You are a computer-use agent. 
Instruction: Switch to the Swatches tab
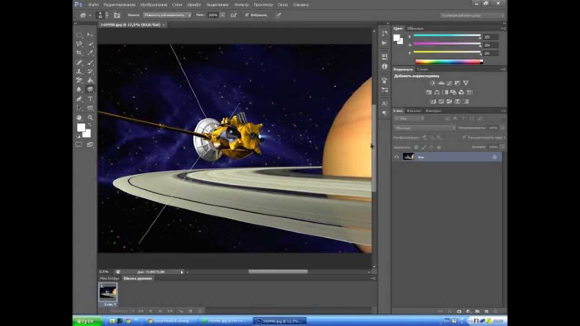click(415, 28)
